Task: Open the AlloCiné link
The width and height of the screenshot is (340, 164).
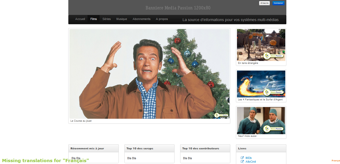Action: 251,162
